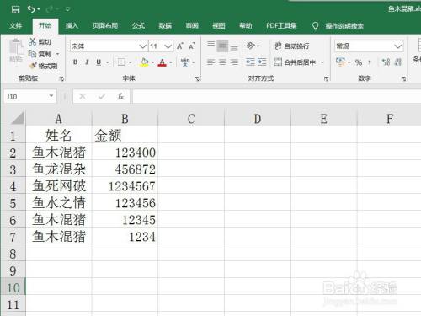Viewport: 421px width, 316px height.
Task: Open the font name dropdown 宋体
Action: 143,46
